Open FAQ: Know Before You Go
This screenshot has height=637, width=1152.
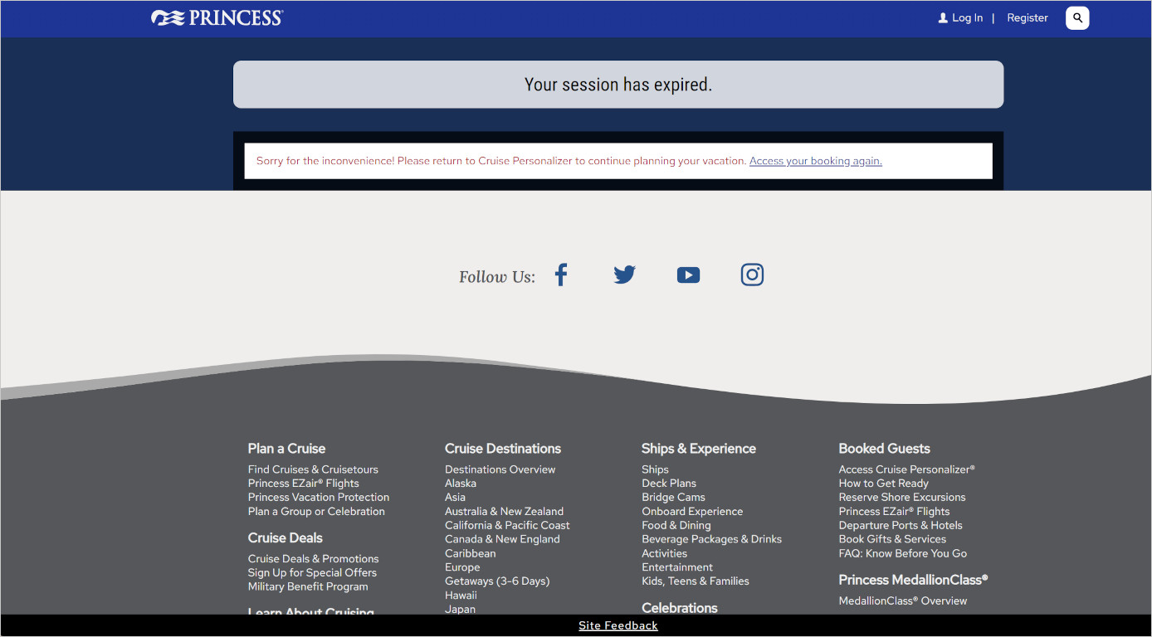pyautogui.click(x=903, y=553)
